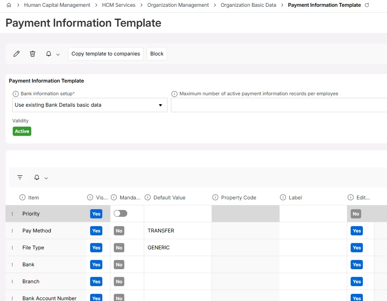Open the filter icon above the items table
The image size is (387, 301).
(20, 177)
